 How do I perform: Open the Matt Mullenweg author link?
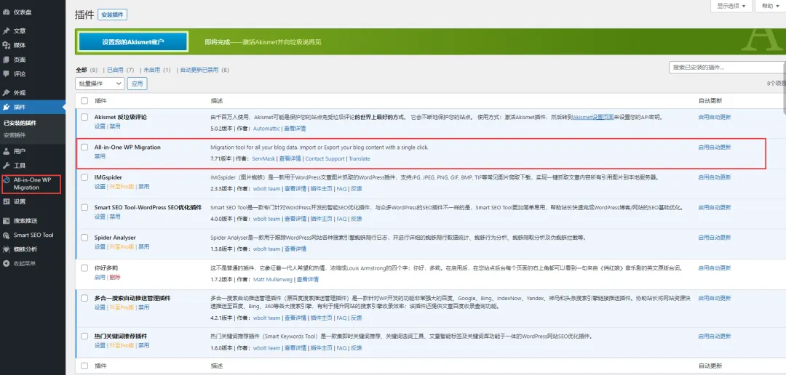tap(273, 279)
